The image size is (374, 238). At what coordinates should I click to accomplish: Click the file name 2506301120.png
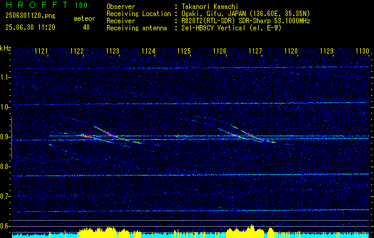pos(30,16)
